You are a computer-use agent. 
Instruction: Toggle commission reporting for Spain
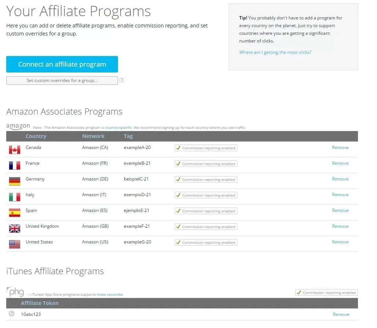[x=206, y=211]
